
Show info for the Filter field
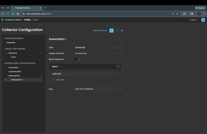120,89
